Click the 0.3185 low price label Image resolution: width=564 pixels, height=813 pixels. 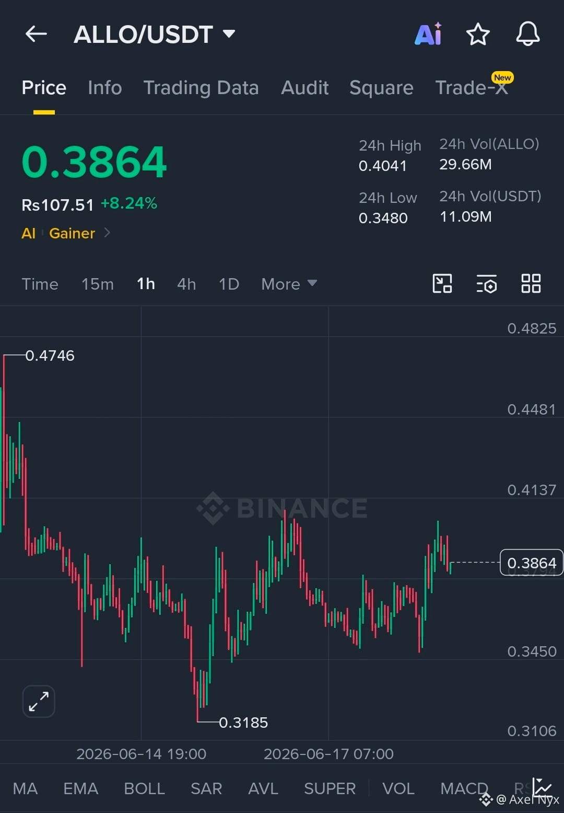point(243,723)
